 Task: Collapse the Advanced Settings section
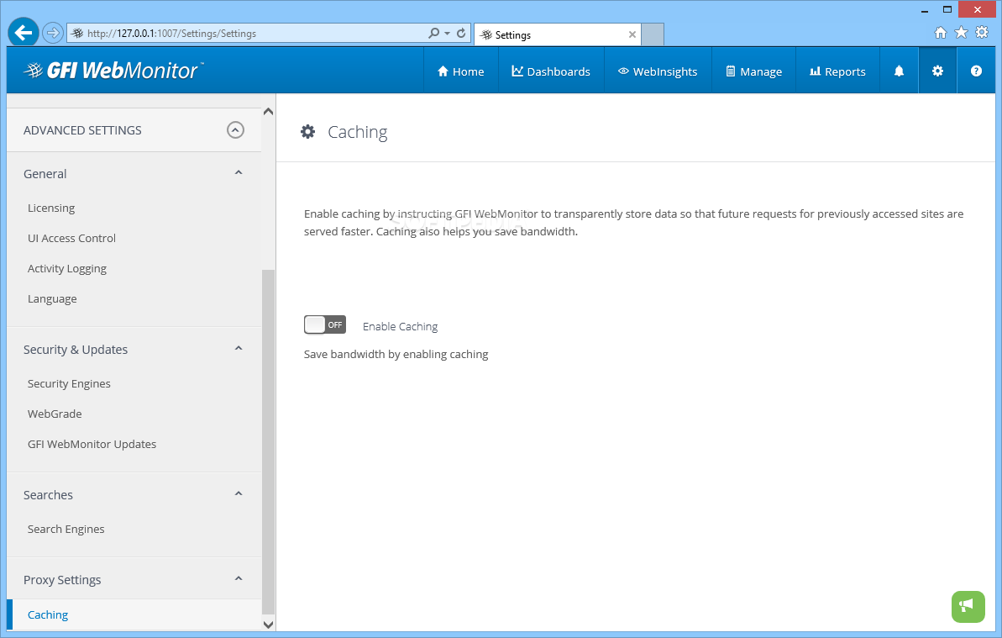(x=235, y=130)
